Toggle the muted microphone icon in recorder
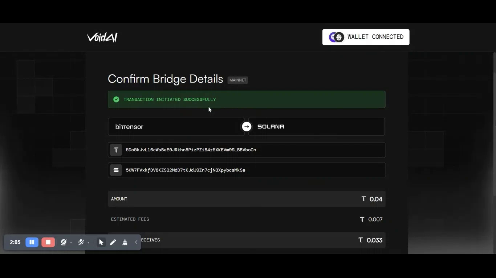 [81, 242]
